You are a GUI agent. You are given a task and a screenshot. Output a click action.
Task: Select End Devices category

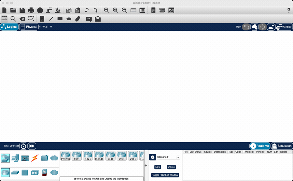click(x=15, y=158)
